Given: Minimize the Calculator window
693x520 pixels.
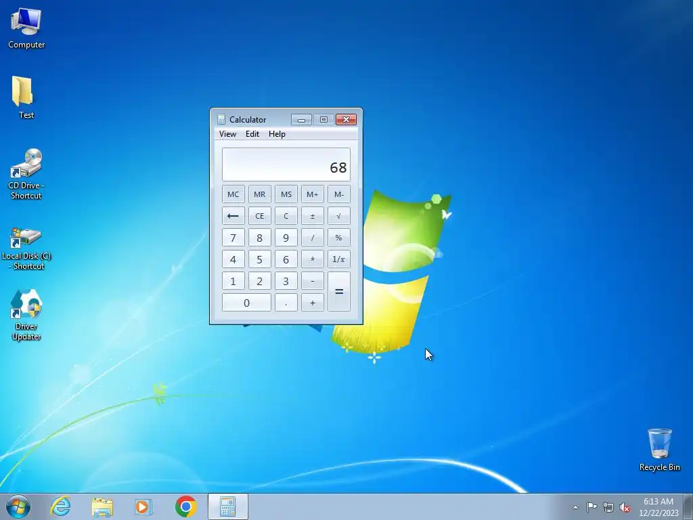Looking at the screenshot, I should [x=301, y=119].
